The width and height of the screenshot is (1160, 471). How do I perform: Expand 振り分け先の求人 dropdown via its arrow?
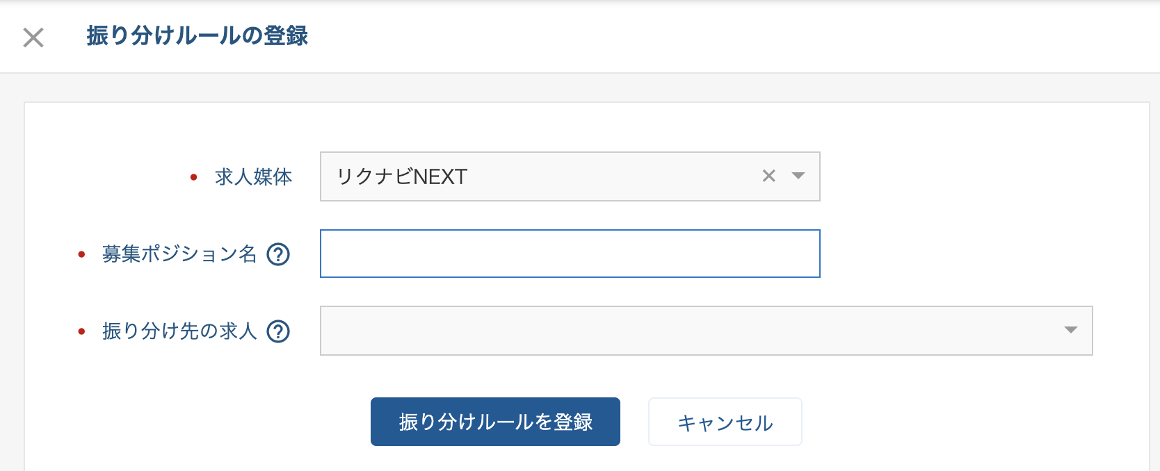[1071, 331]
